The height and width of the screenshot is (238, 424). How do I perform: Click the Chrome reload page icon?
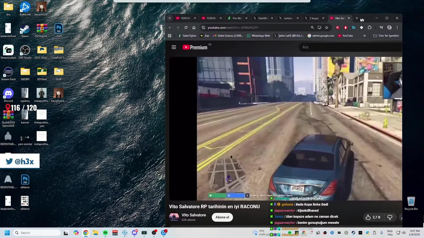[186, 27]
